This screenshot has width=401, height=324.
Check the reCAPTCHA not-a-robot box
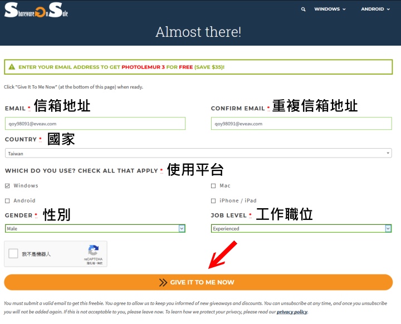(13, 254)
